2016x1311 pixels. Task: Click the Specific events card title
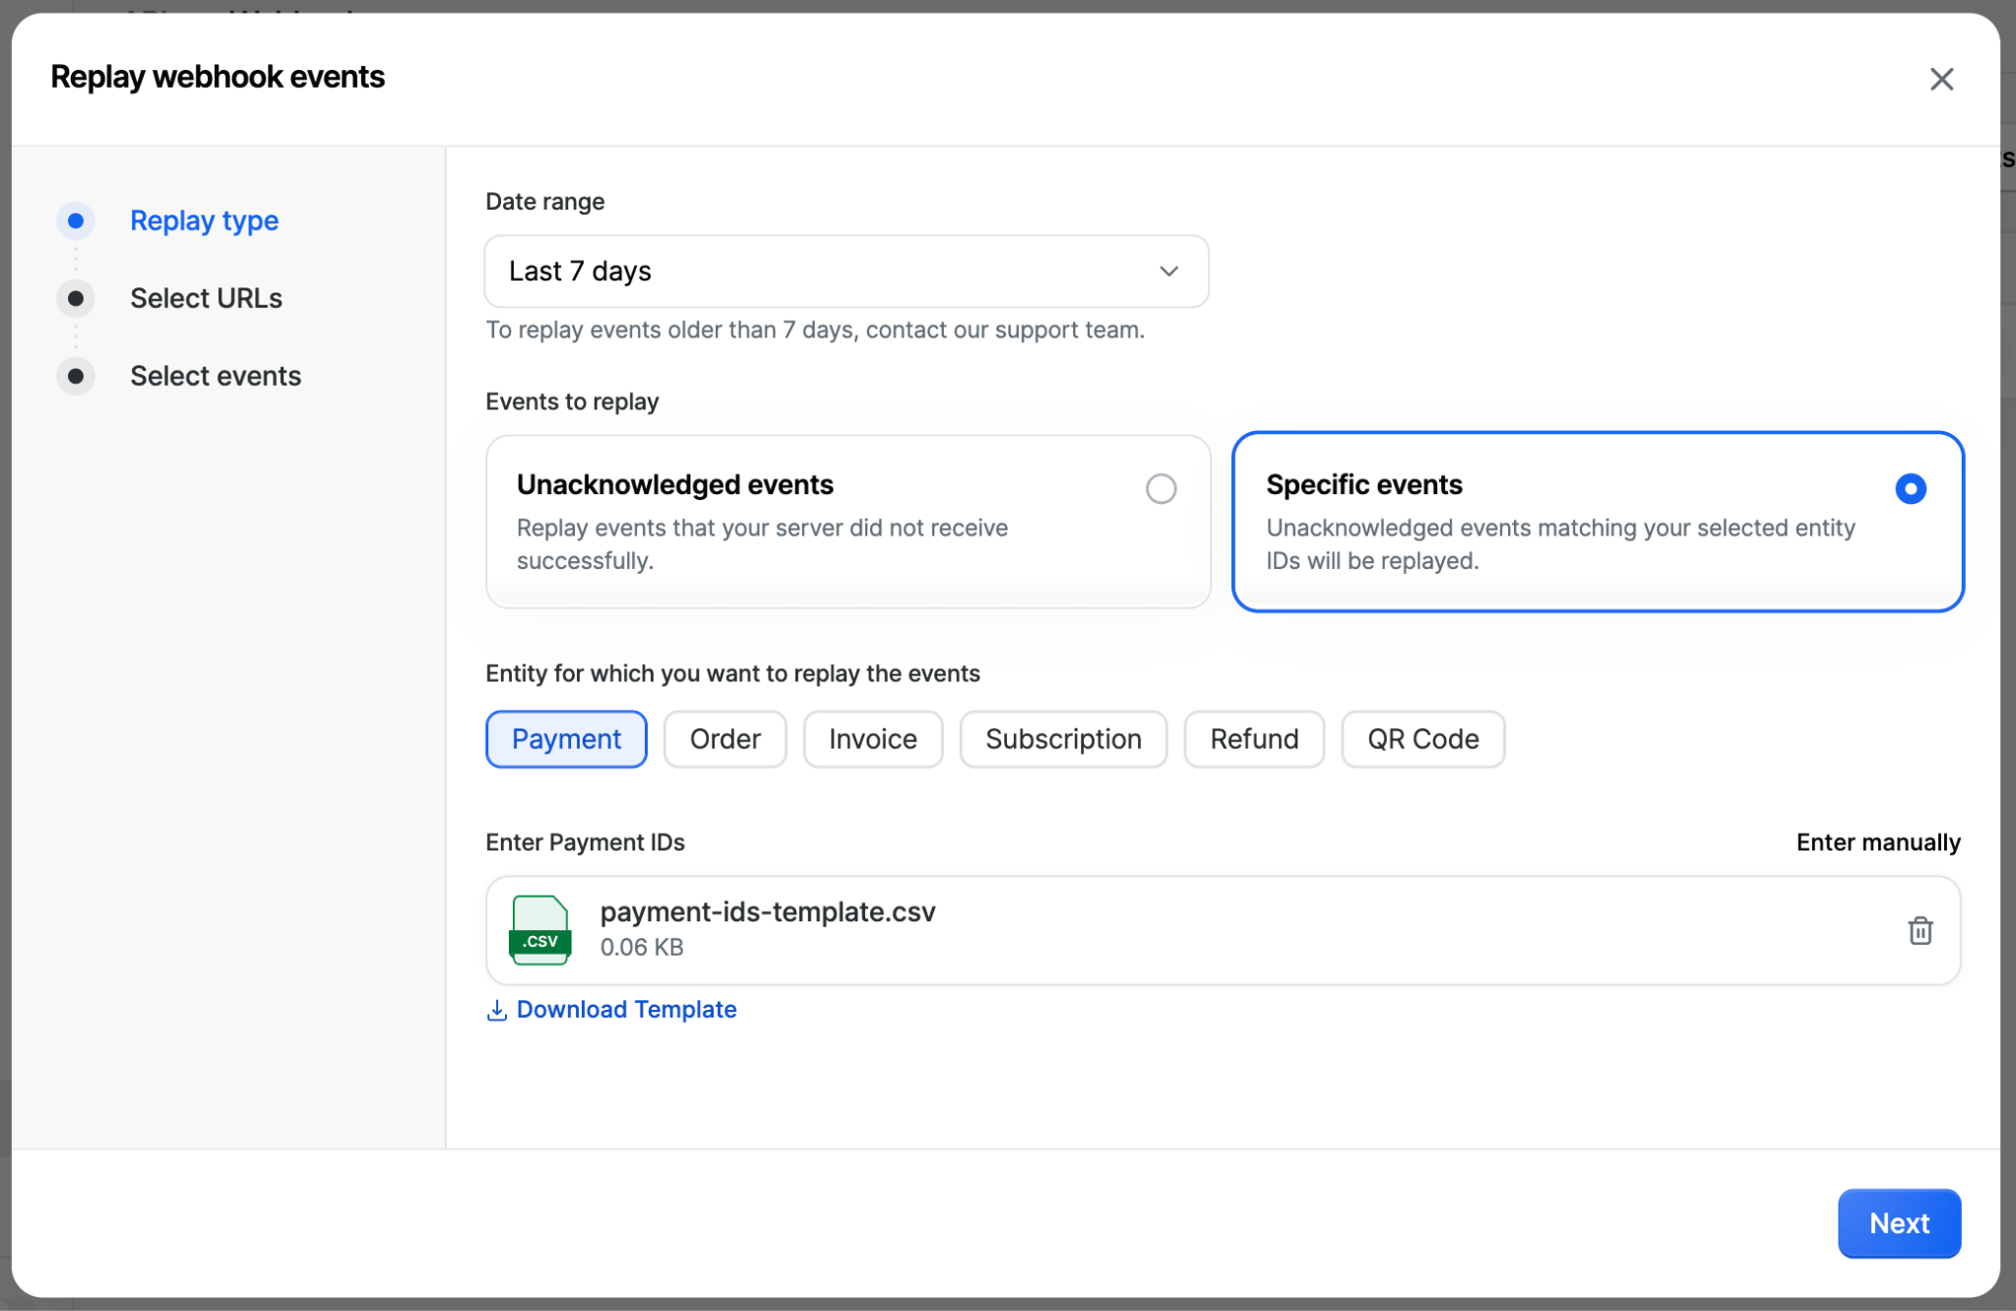pos(1363,484)
